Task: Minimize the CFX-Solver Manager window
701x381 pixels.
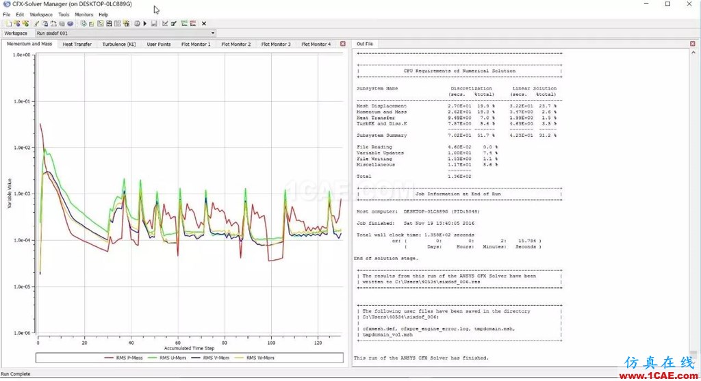Action: coord(646,4)
